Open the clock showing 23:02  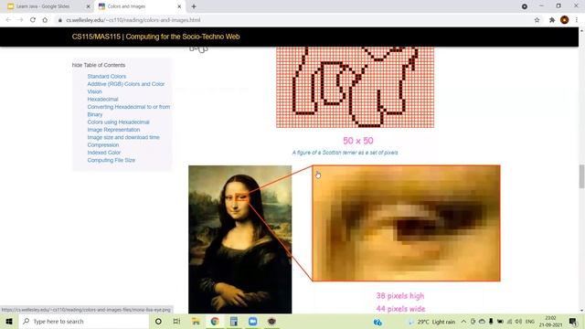(550, 321)
